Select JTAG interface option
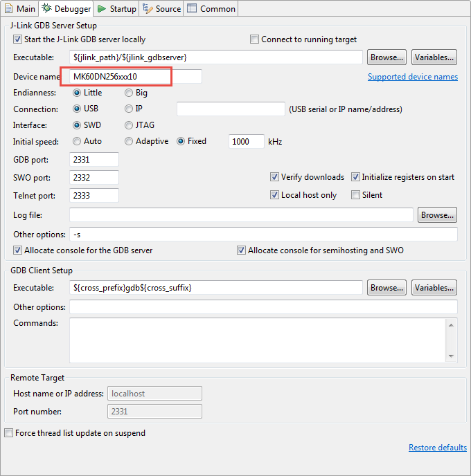 click(x=130, y=126)
